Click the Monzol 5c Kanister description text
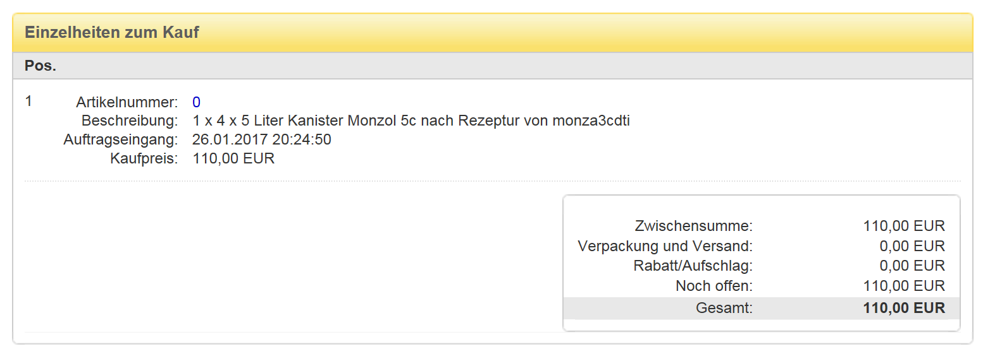983x354 pixels. (x=411, y=121)
